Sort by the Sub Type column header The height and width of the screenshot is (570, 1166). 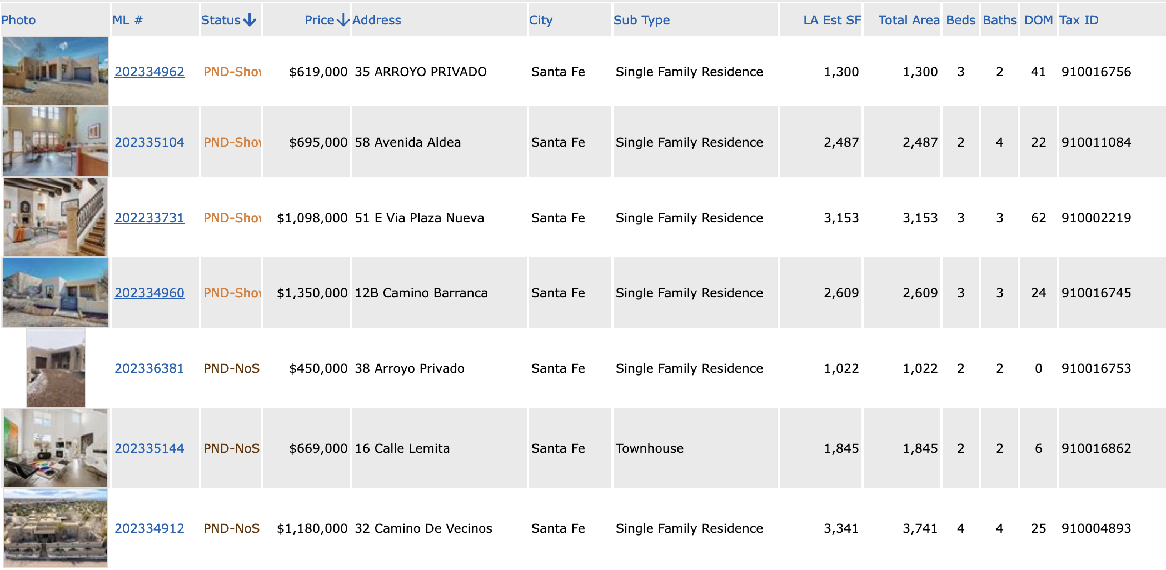click(x=641, y=20)
